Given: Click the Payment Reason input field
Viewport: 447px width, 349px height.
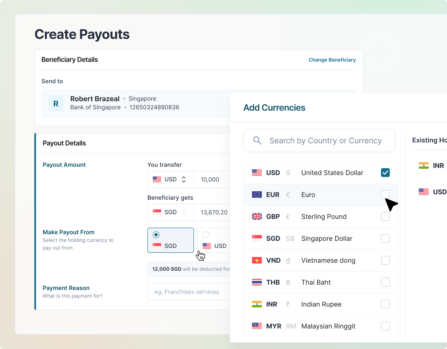Looking at the screenshot, I should (189, 292).
